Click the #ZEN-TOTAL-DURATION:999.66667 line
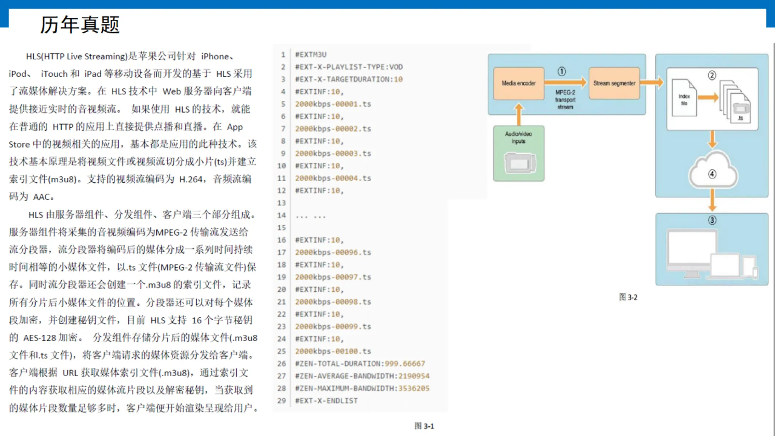This screenshot has height=436, width=775. (360, 364)
